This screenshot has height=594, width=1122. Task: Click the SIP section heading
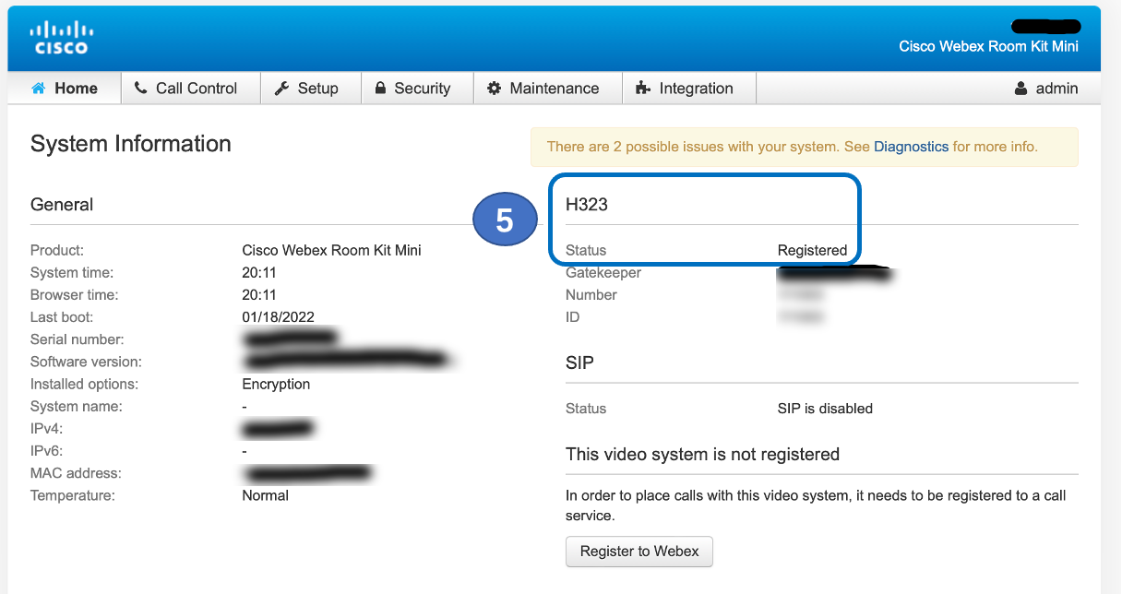(x=579, y=362)
